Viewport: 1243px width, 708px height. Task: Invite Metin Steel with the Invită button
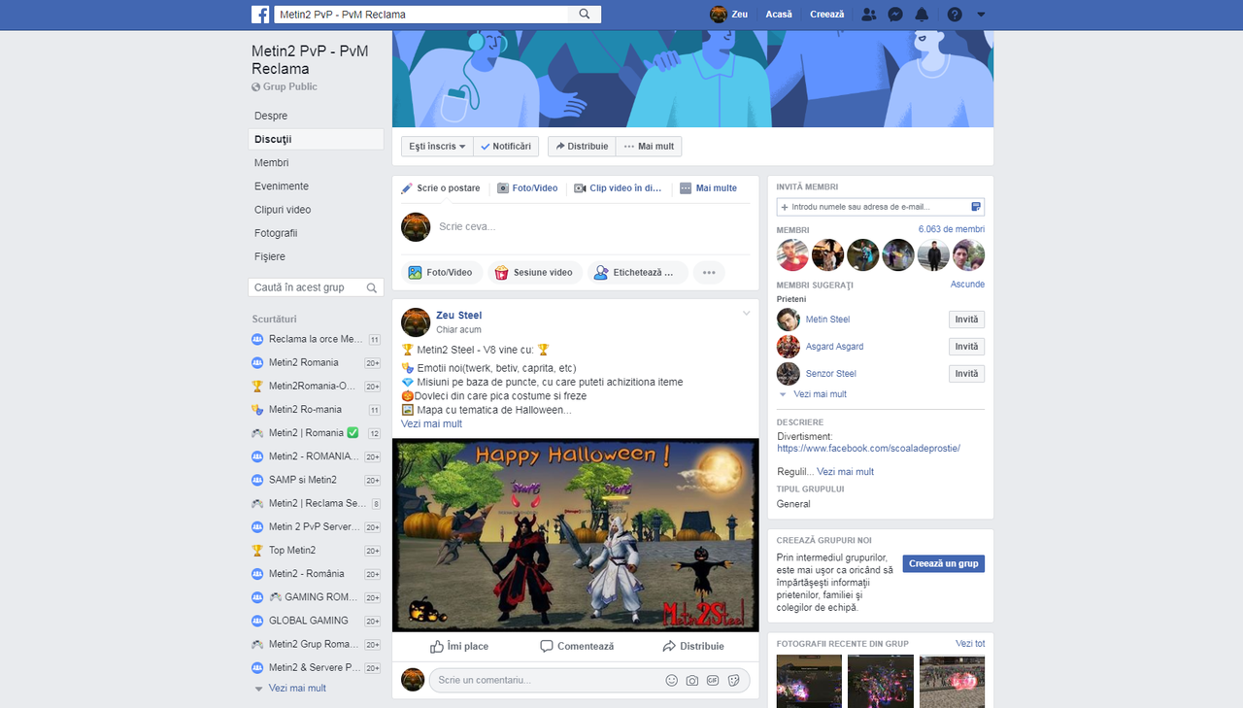pos(966,319)
